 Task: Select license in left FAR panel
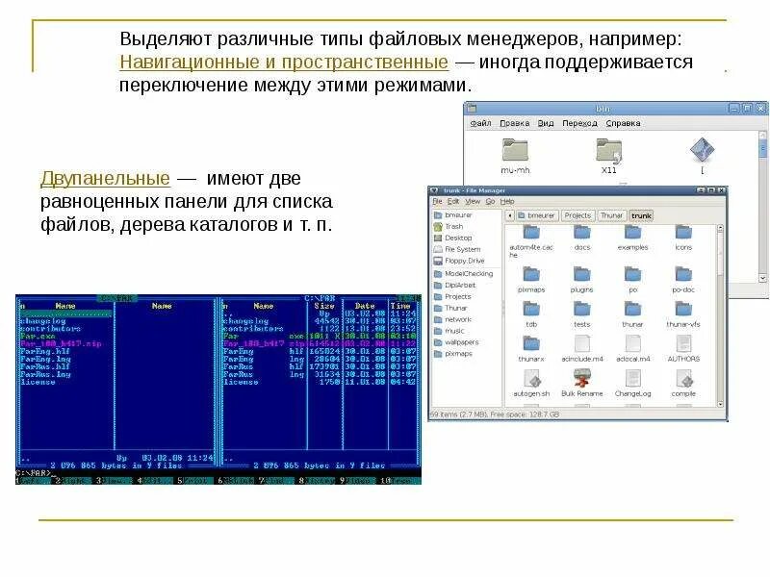(x=38, y=382)
